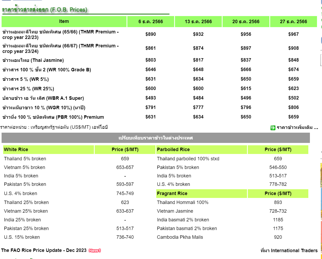This screenshot has height=259, width=322.
Task: Select the 6 ธ.ค. 2566 column header
Action: point(151,22)
